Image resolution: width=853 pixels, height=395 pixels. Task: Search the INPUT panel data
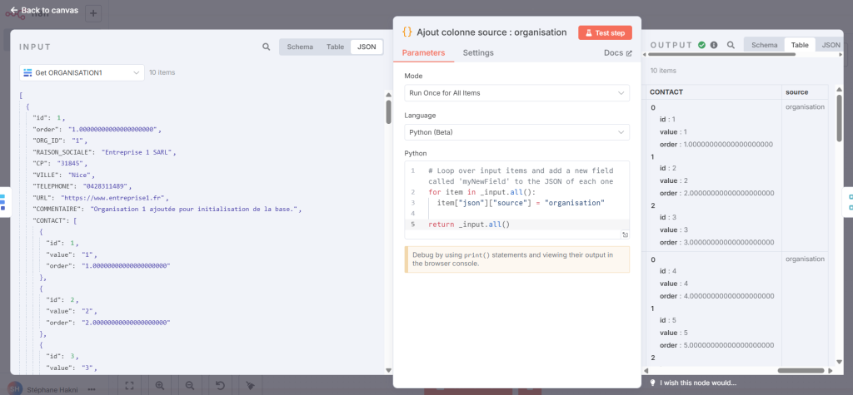tap(266, 47)
